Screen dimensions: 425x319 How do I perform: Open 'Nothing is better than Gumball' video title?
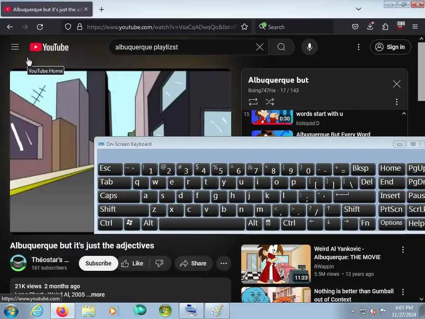(x=354, y=295)
